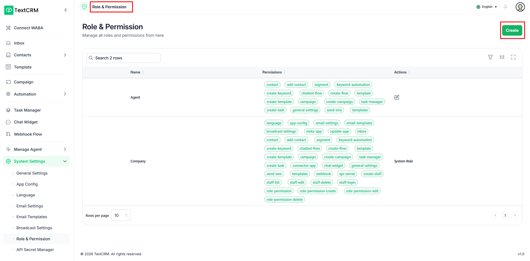
Task: Open Permissions column options menu
Action: pos(284,72)
